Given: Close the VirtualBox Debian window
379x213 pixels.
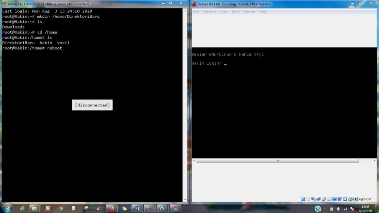Looking at the screenshot, I should 370,3.
